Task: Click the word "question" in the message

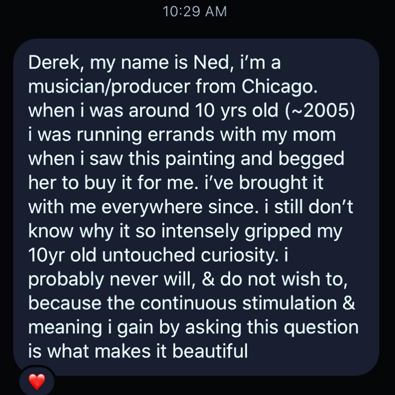Action: click(x=322, y=327)
